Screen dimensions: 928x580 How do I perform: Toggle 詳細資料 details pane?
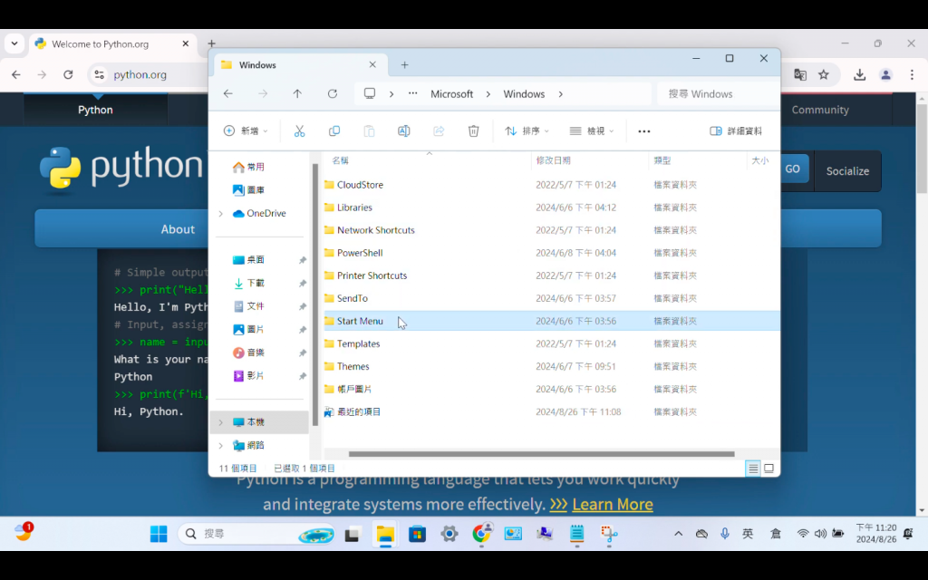click(736, 130)
